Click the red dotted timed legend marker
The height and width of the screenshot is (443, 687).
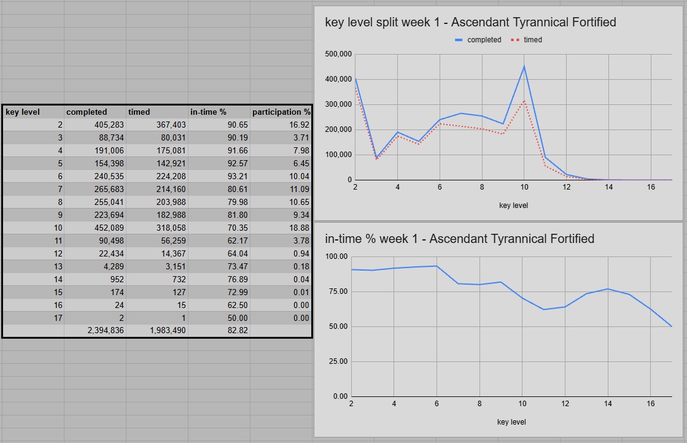(514, 40)
